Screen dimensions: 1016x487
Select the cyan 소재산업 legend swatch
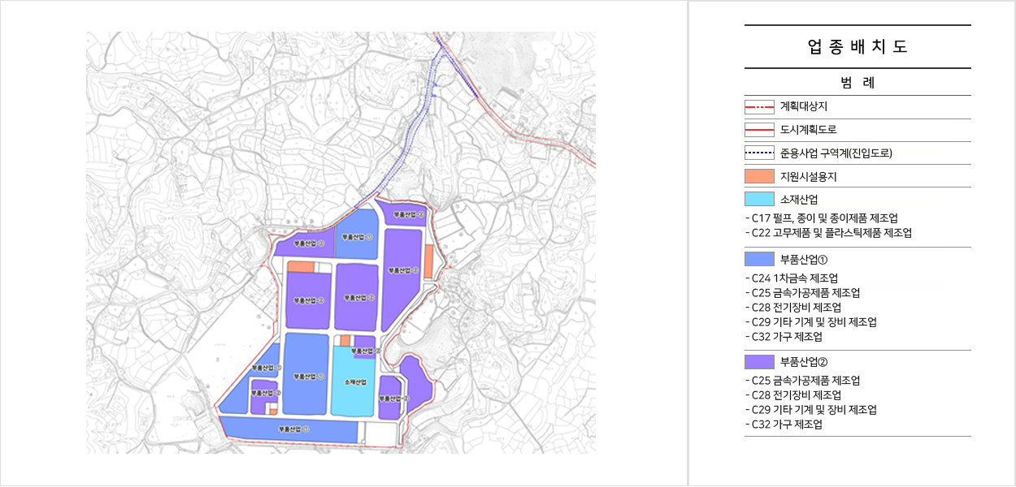click(x=759, y=200)
